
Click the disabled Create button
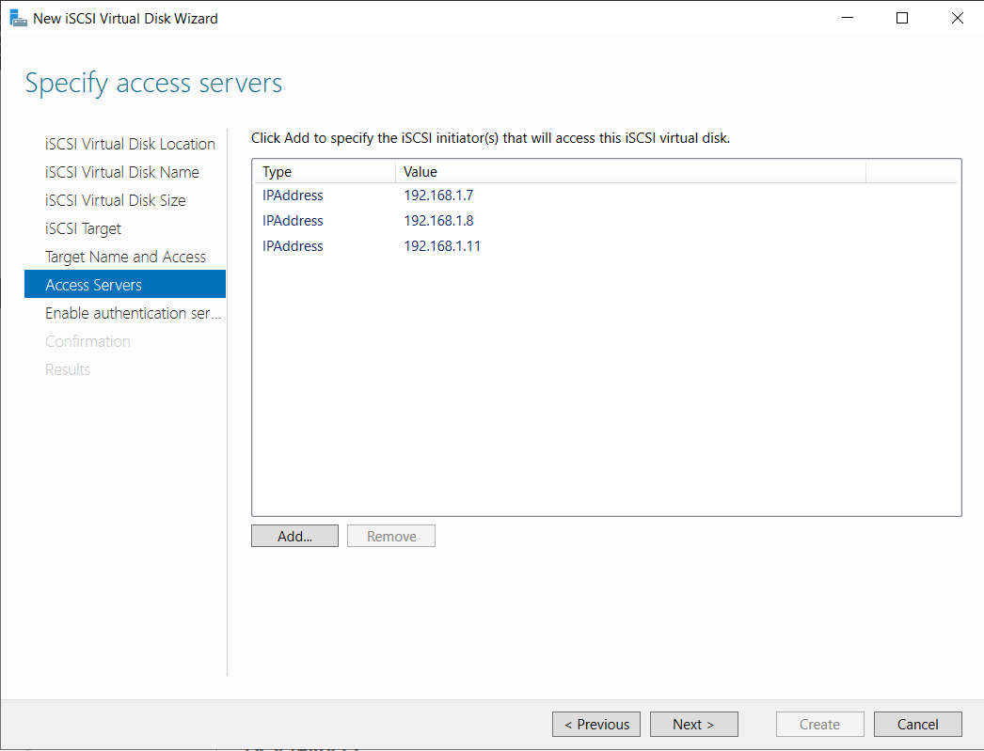coord(819,724)
